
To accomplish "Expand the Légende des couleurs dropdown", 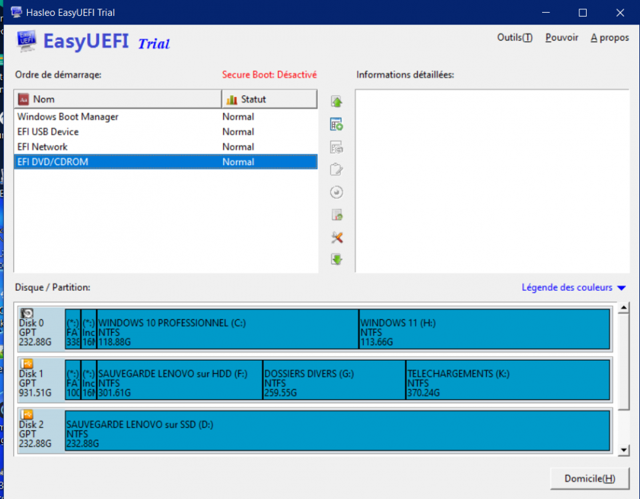I will click(573, 287).
